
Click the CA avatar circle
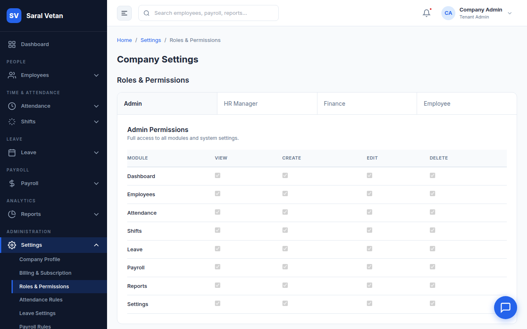(x=448, y=13)
